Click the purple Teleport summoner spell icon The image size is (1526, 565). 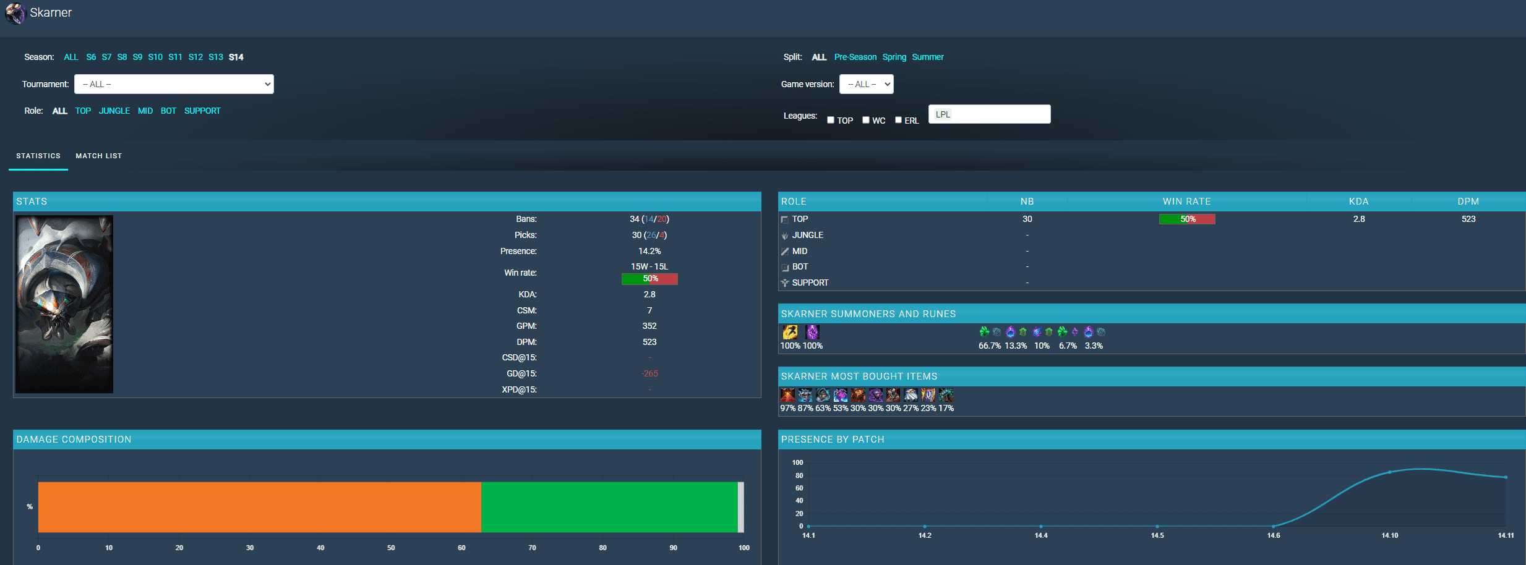pos(812,332)
